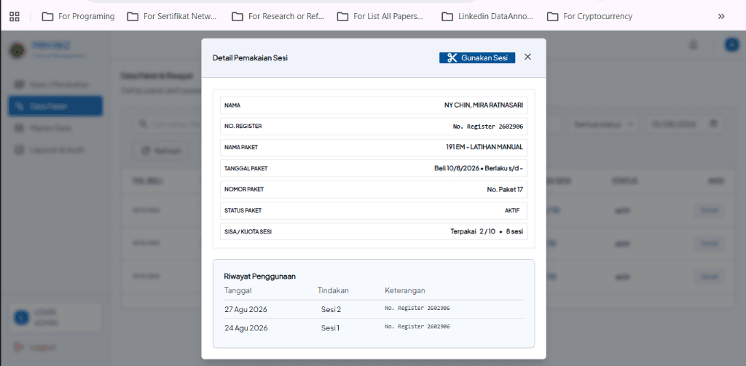Click the name NY CHIN, MIRA RATNASARI
Screen dimensions: 746x366
pyautogui.click(x=484, y=106)
